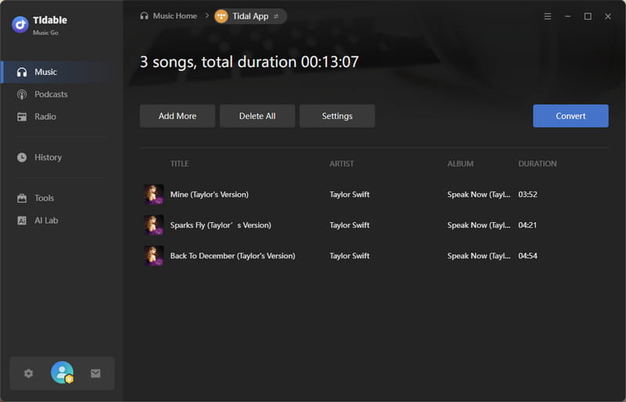Click duration 03:52
626x402 pixels.
tap(527, 195)
